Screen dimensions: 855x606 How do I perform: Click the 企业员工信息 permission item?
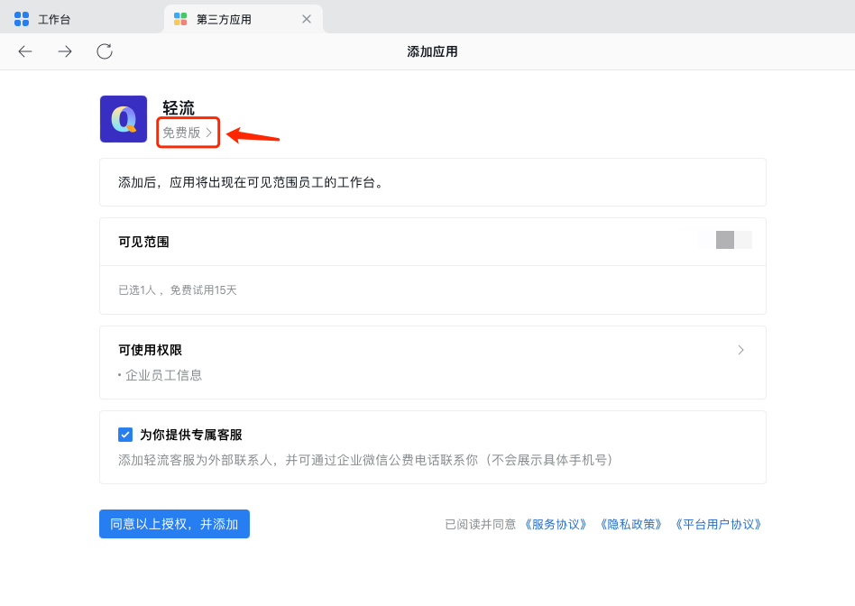(163, 375)
